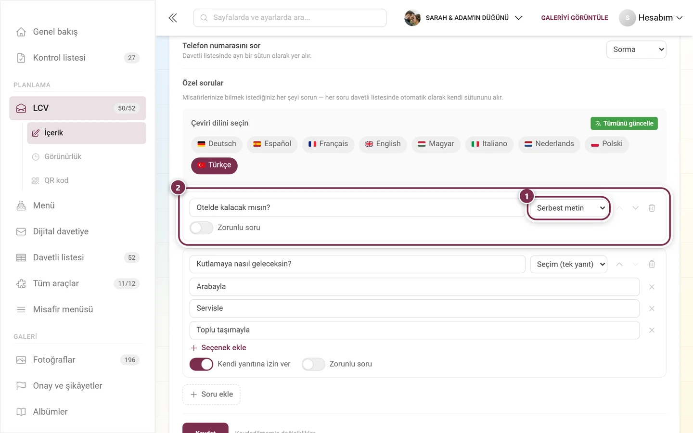The height and width of the screenshot is (433, 693).
Task: Delete the 'Kutlamaya nasıl geleceksin?' question
Action: [x=652, y=264]
